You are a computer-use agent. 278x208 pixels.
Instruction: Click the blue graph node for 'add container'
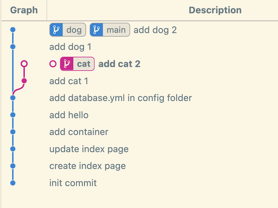click(13, 132)
